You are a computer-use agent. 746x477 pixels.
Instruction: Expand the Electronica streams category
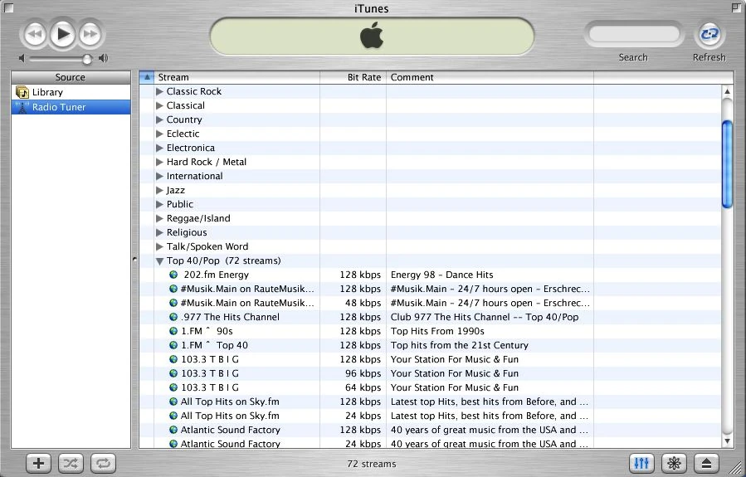pyautogui.click(x=160, y=148)
